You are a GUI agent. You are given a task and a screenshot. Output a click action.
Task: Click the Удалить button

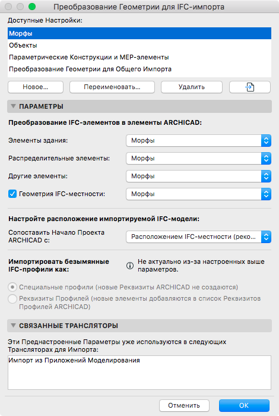(192, 87)
